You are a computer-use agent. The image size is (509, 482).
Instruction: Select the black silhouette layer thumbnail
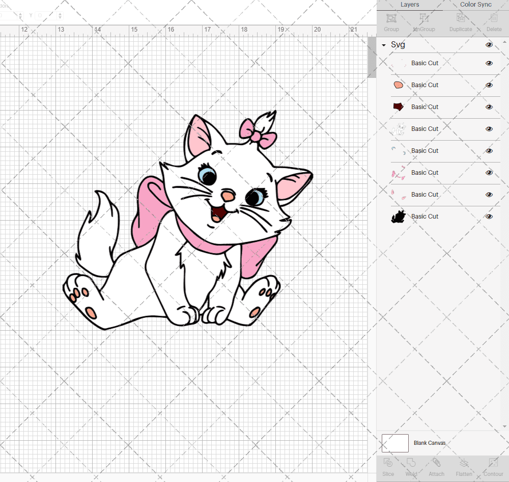[399, 217]
